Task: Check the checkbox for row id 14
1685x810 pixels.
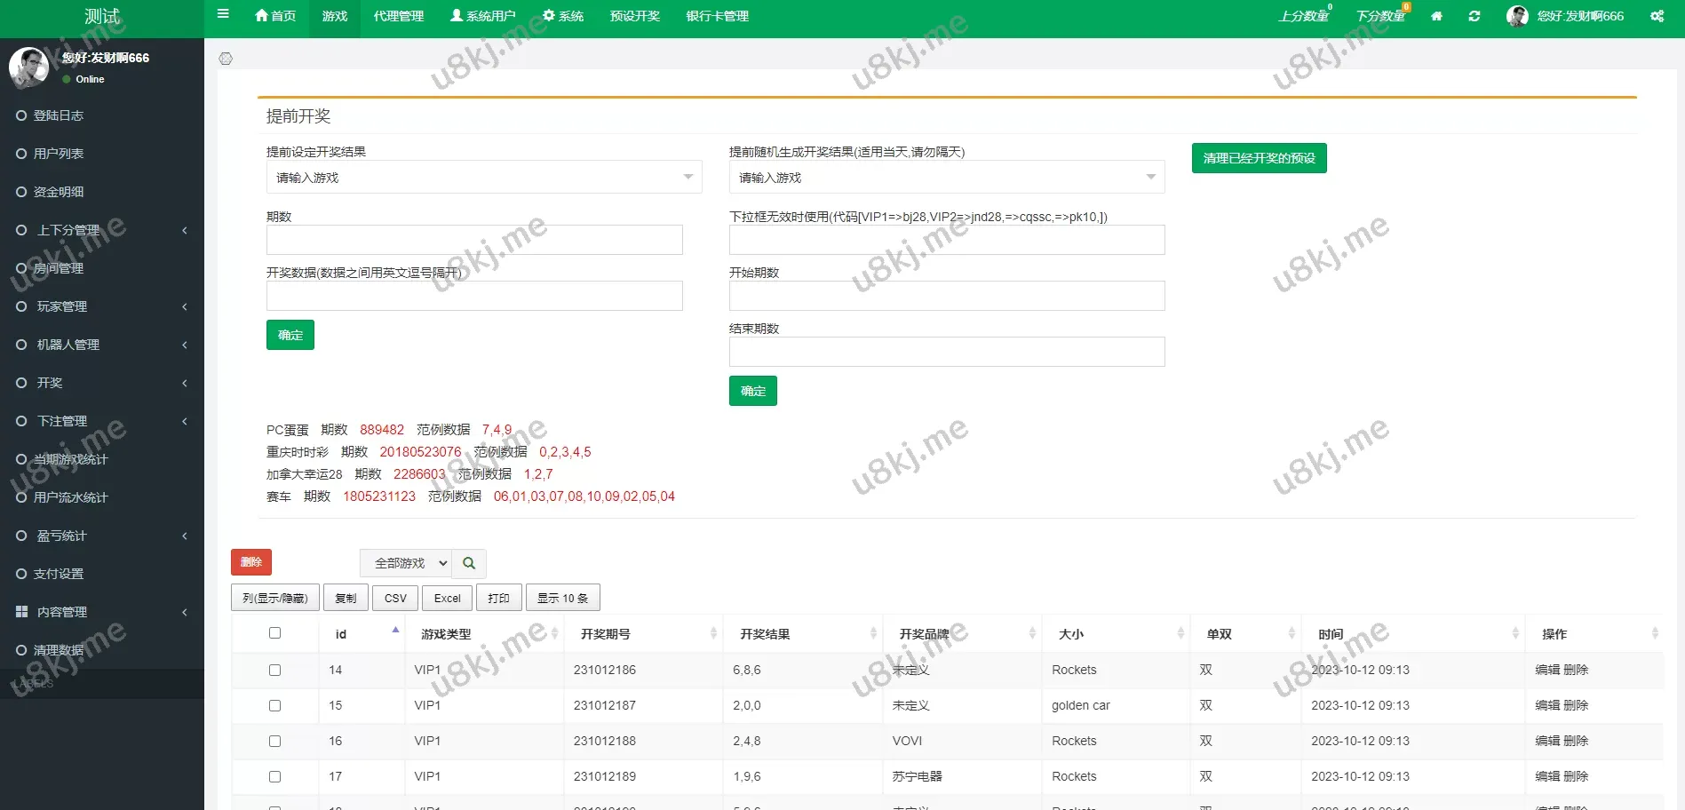Action: (274, 670)
